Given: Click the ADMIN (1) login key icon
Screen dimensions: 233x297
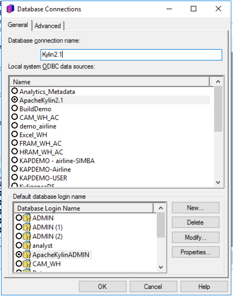Looking at the screenshot, I should (27, 227).
